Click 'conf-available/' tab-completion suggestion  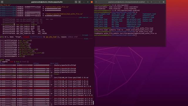pos(101,7)
